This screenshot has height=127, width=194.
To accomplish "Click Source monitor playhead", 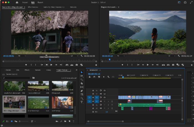I will (50, 60).
